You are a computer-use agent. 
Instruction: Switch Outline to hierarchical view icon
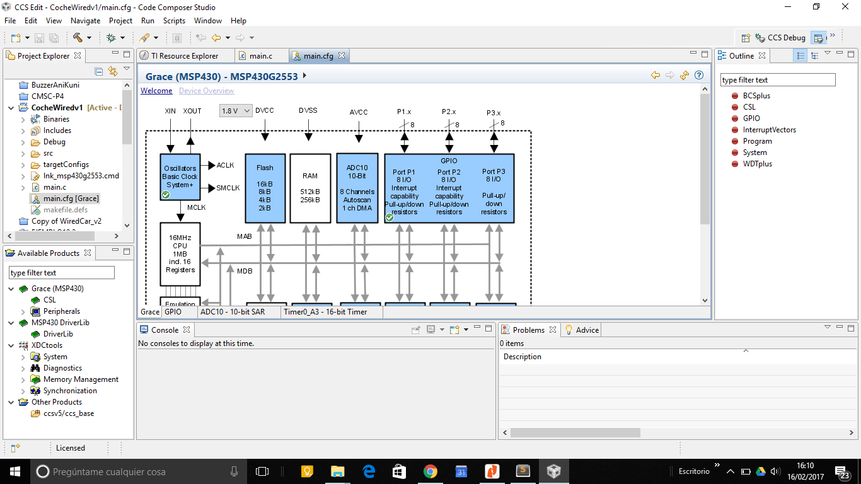[x=814, y=55]
